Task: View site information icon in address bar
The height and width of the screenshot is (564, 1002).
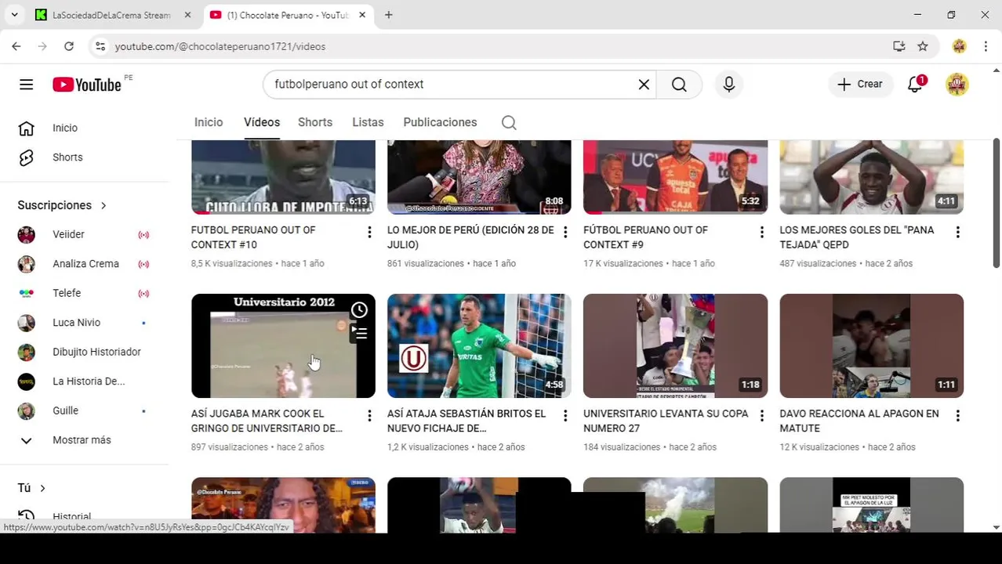Action: (100, 46)
